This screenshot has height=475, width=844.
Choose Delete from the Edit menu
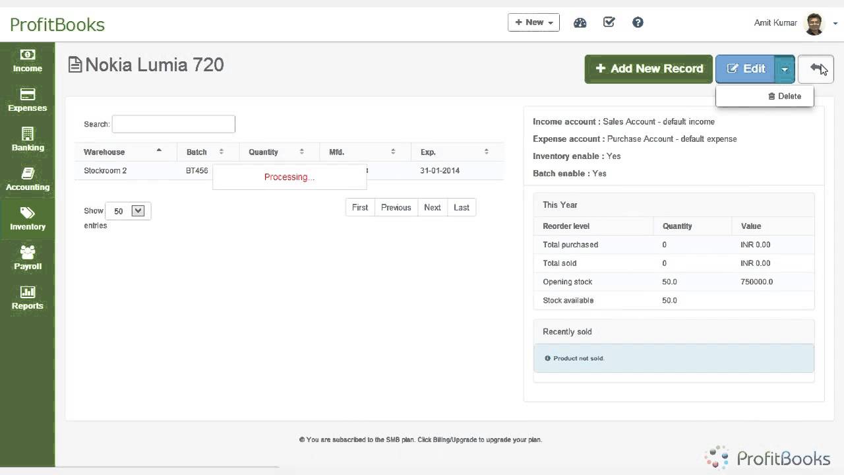pos(784,96)
